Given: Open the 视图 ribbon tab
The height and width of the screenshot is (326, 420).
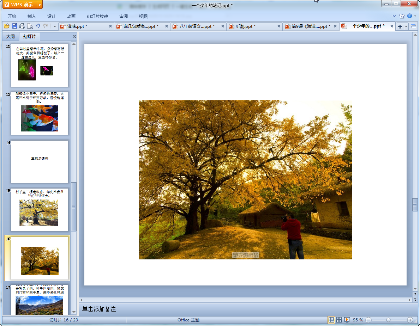Looking at the screenshot, I should point(143,16).
